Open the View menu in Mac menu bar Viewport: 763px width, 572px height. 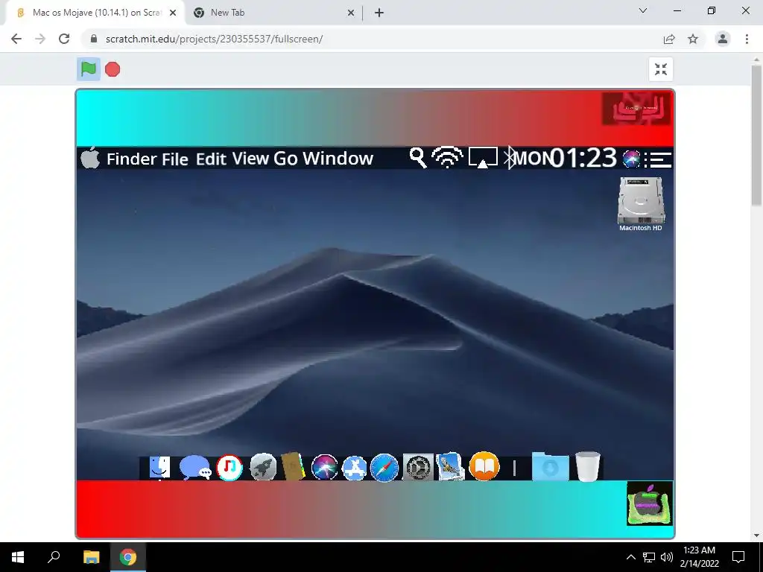pyautogui.click(x=250, y=159)
